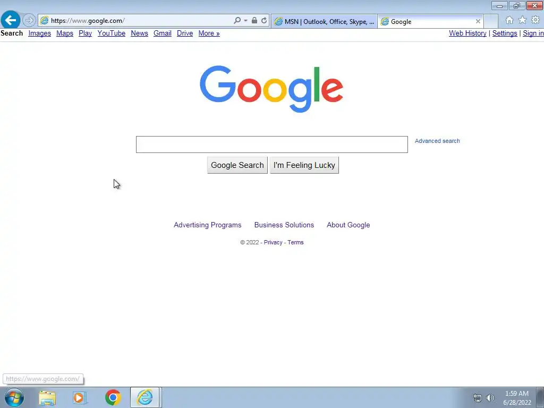544x408 pixels.
Task: Open volume speaker tray icon
Action: tap(490, 398)
